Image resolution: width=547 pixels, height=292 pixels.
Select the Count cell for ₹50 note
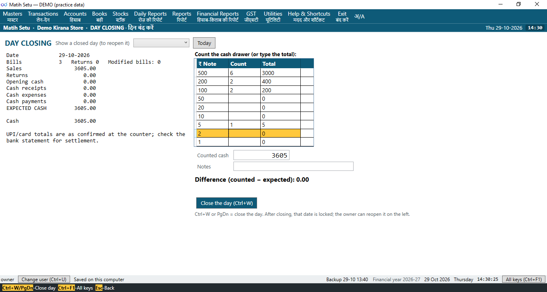coord(244,99)
